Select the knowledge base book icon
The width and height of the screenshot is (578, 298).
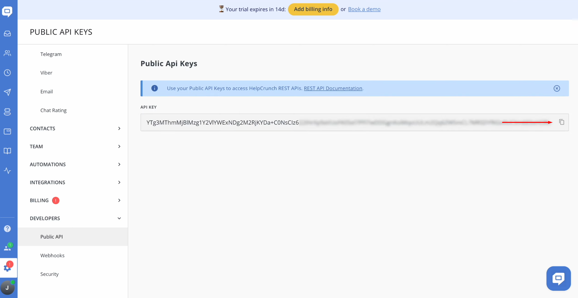tap(7, 151)
